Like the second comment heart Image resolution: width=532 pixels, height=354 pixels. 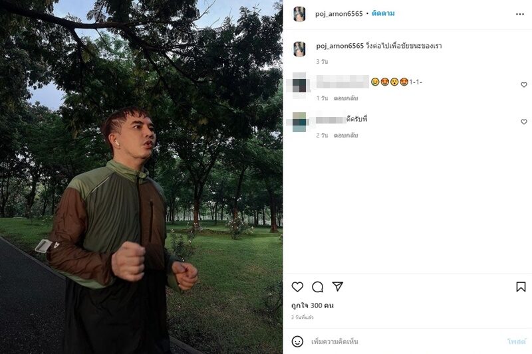[x=524, y=122]
